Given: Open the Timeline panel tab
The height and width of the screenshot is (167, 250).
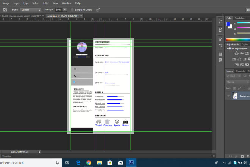Looking at the screenshot, I should click(7, 156).
